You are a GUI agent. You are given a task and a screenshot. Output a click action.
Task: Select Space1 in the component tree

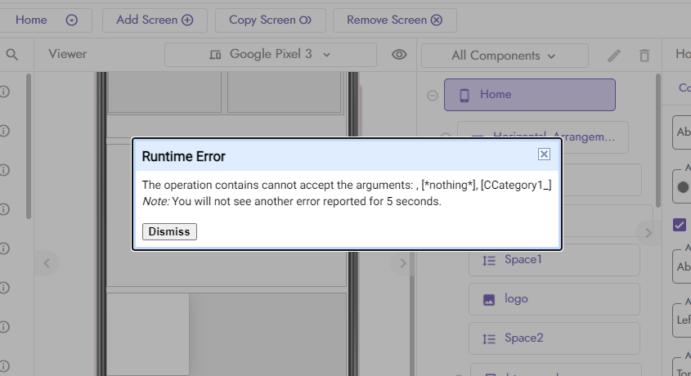(x=554, y=260)
